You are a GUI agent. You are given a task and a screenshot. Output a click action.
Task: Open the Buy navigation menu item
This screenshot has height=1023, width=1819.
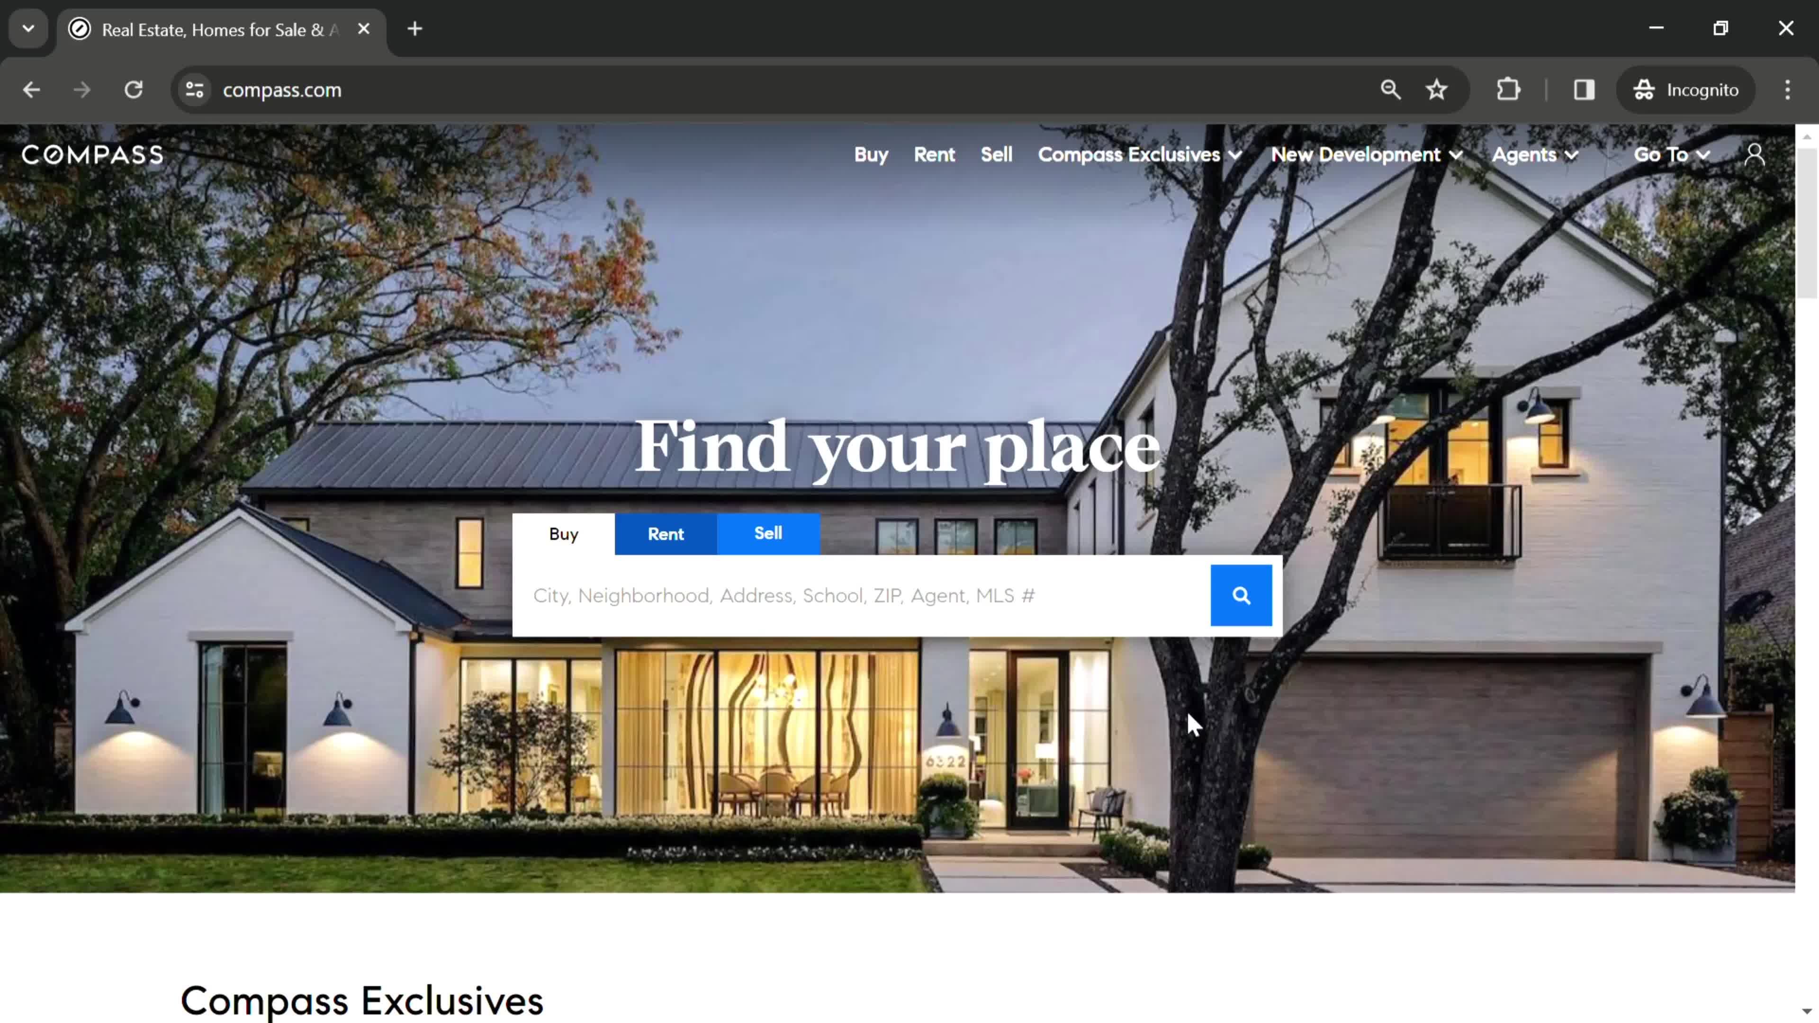point(871,153)
